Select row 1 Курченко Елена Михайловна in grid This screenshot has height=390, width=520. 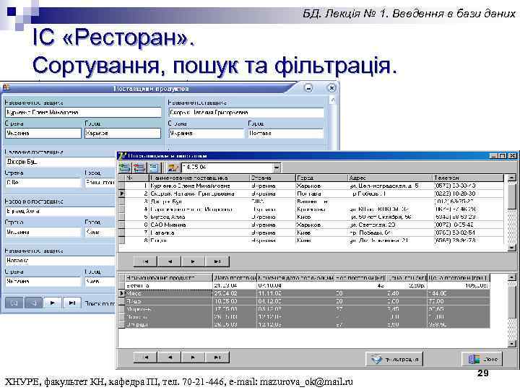(x=311, y=186)
